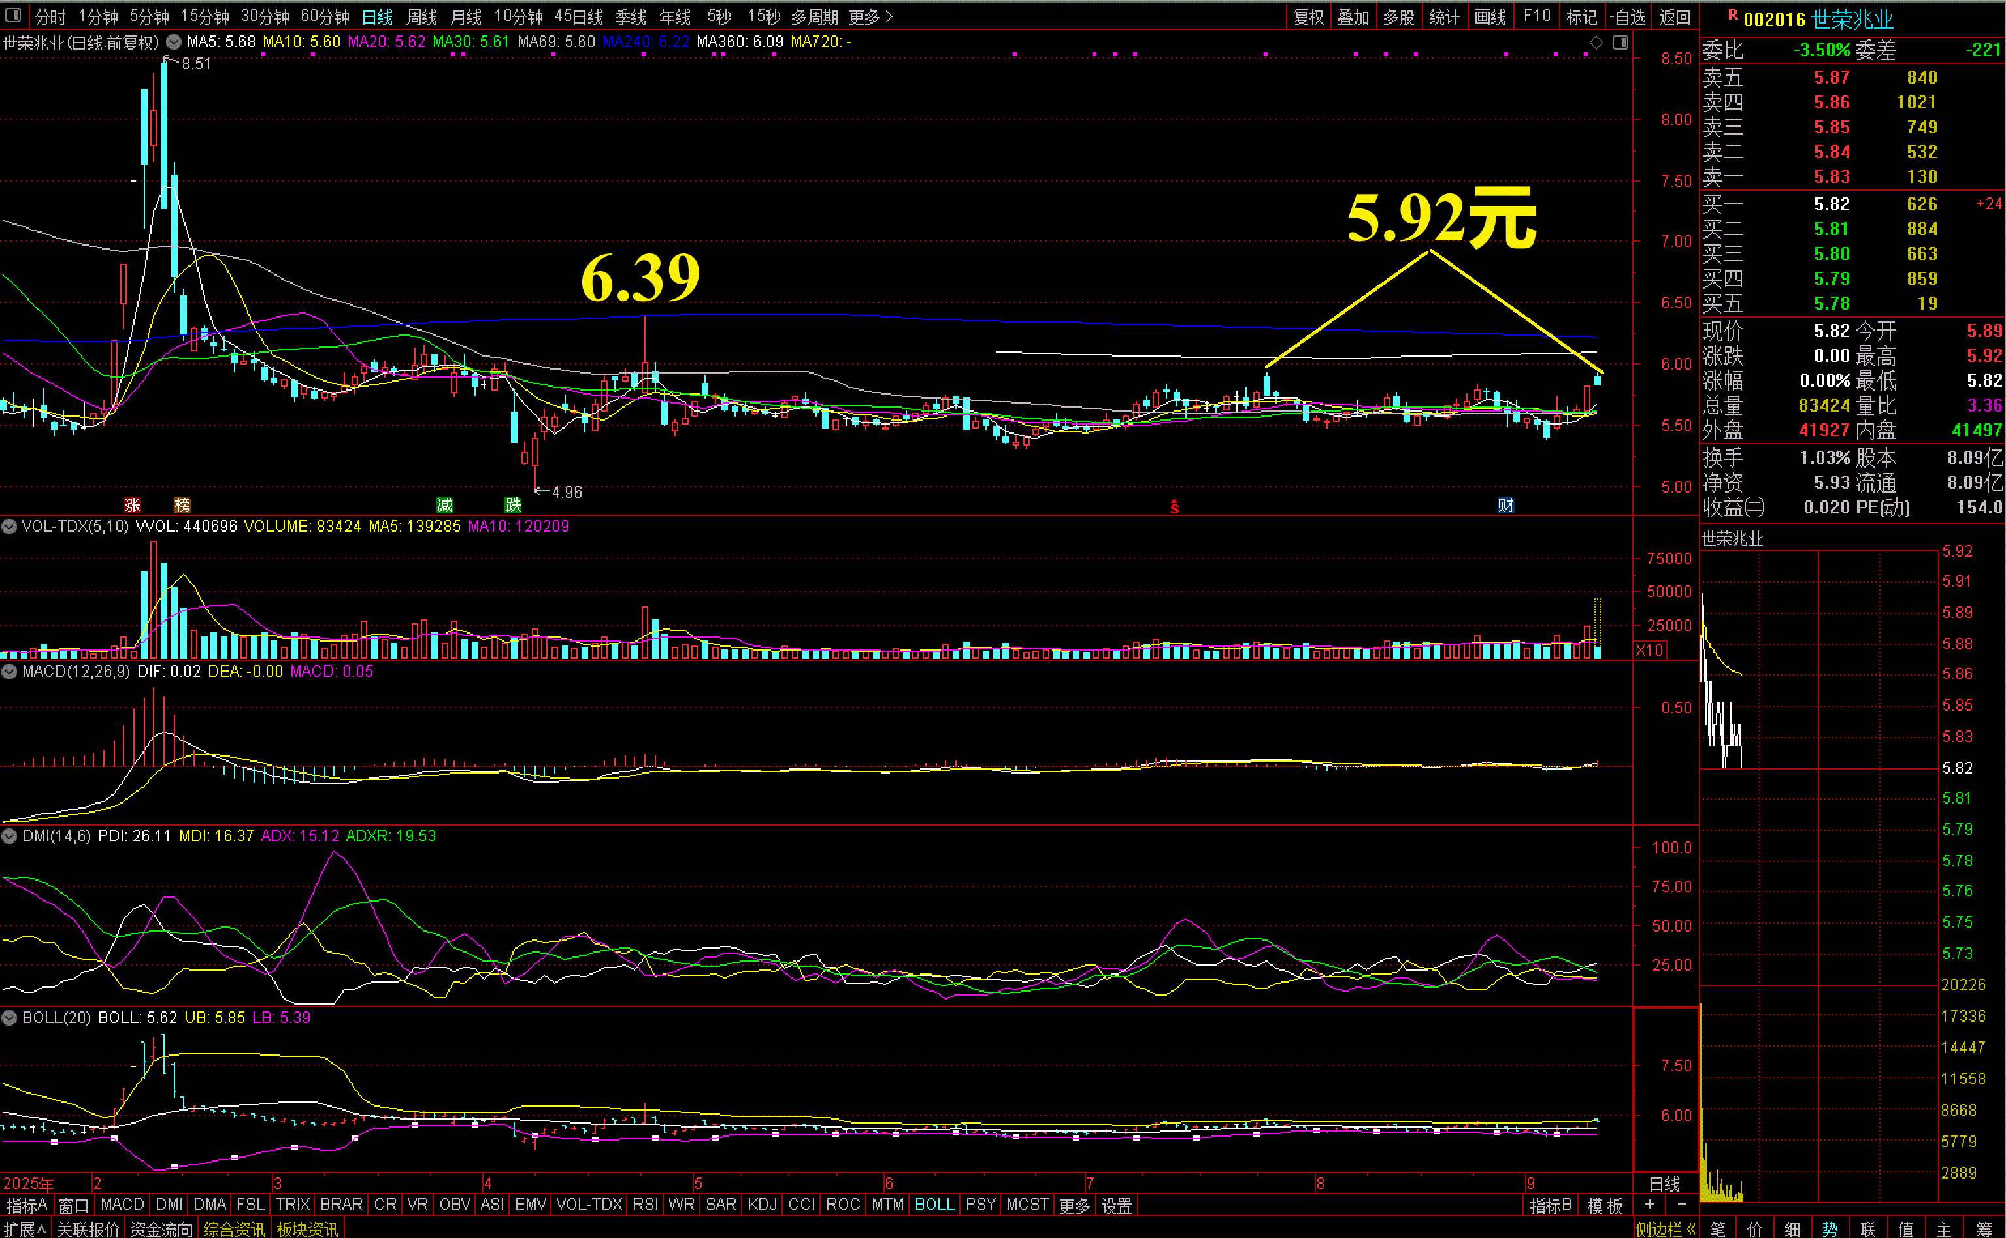2006x1238 pixels.
Task: Click the 统计 statistics button
Action: click(x=1444, y=16)
